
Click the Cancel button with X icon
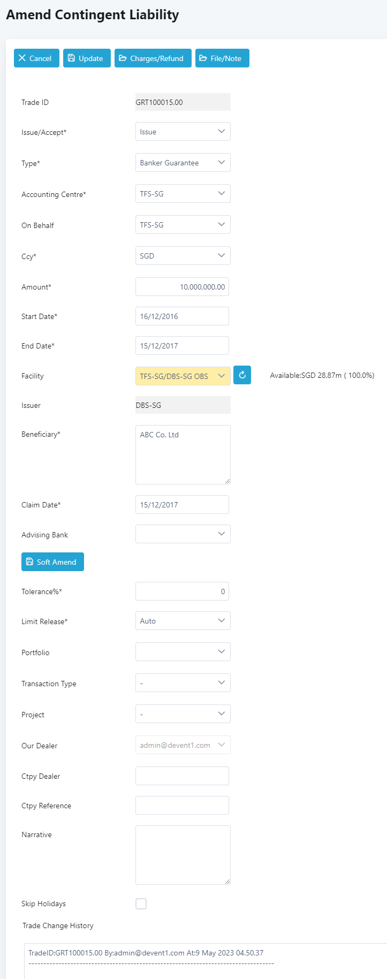point(36,58)
